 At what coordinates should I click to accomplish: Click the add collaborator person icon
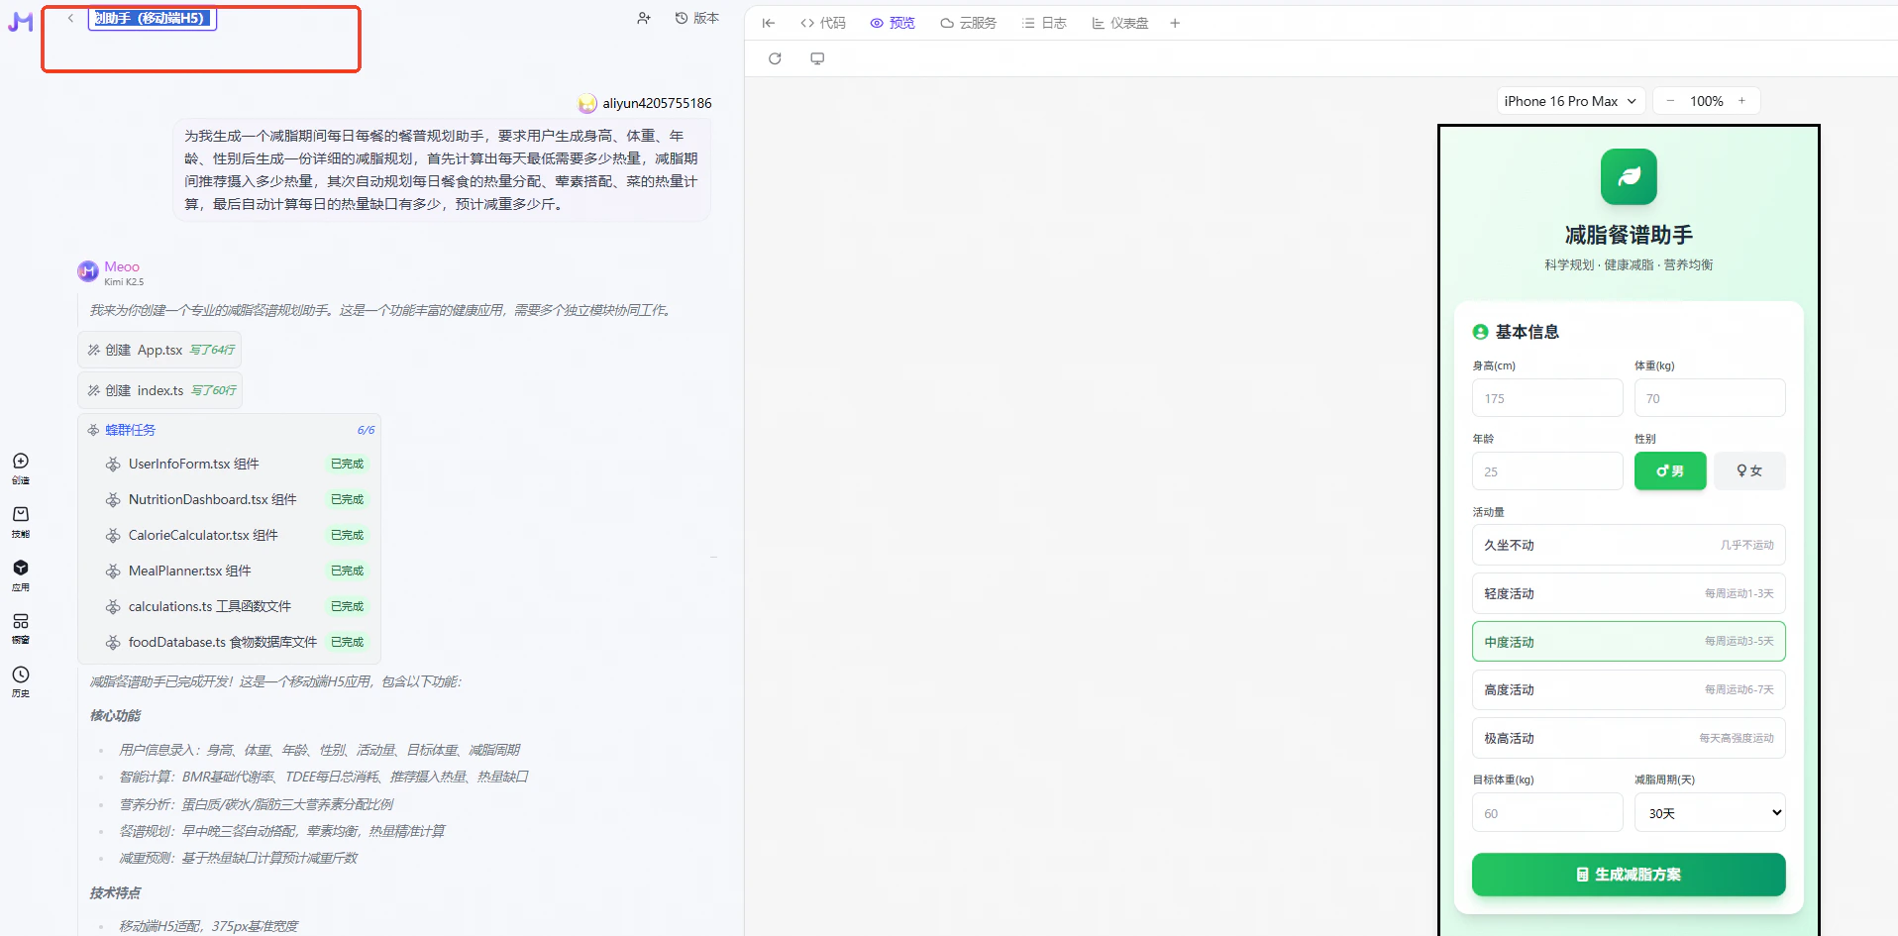[644, 18]
